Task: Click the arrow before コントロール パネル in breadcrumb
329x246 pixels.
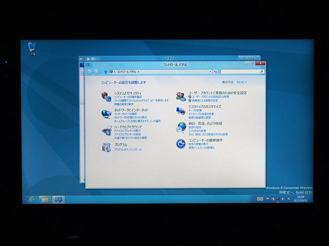Action: pyautogui.click(x=115, y=72)
